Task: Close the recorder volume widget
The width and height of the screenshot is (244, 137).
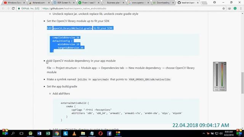Action: point(225,64)
